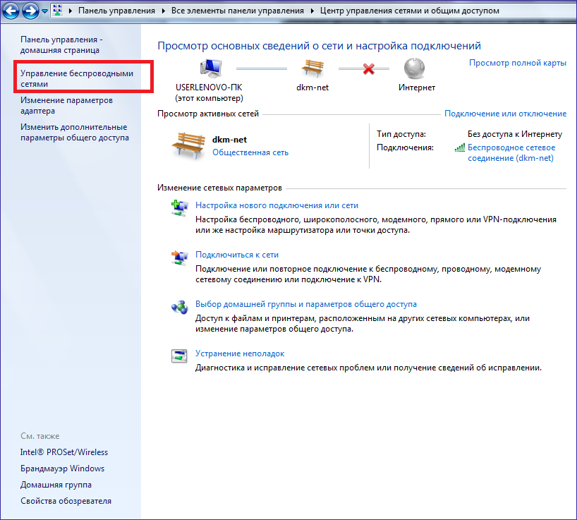Open Изменение параметров адаптера link

[x=66, y=105]
